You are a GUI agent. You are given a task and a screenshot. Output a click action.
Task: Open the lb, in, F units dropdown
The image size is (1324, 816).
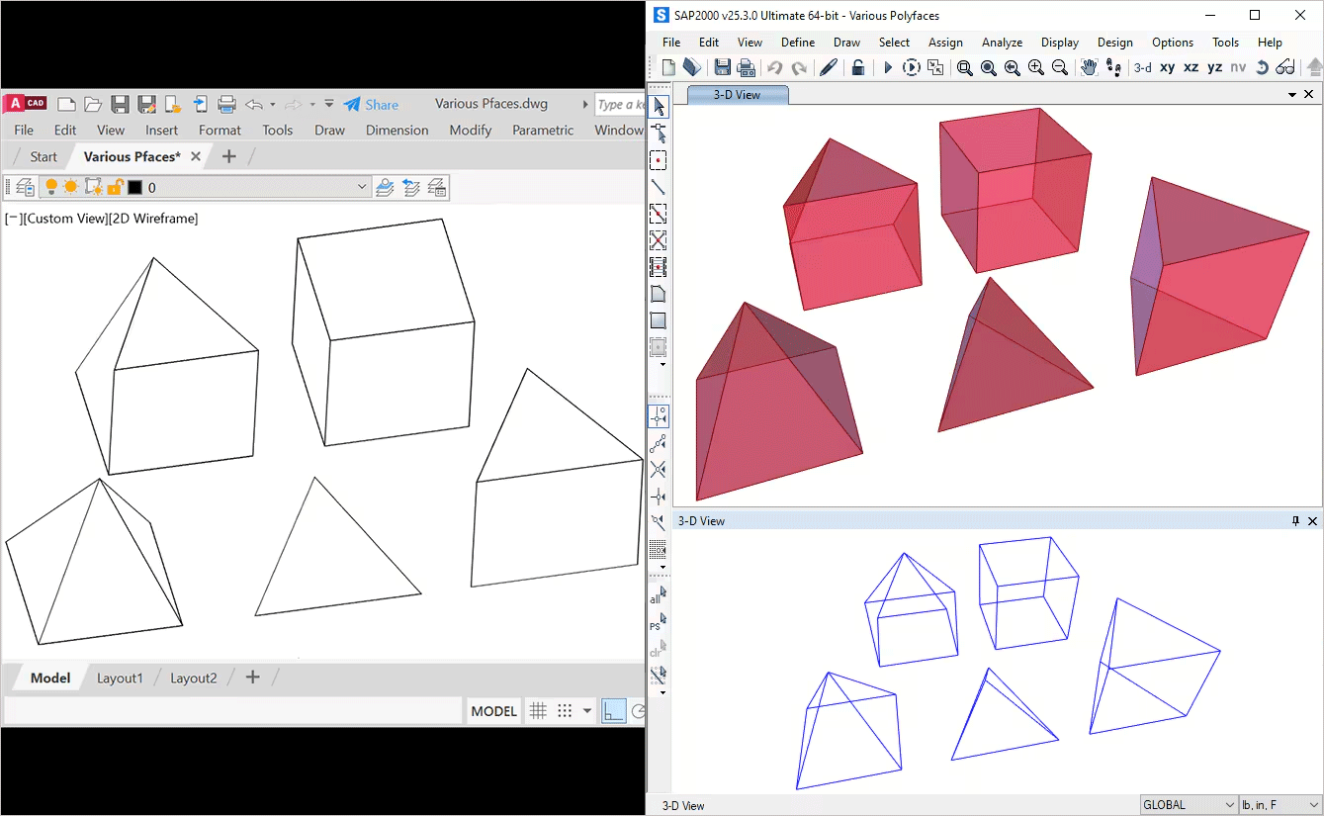(x=1280, y=805)
